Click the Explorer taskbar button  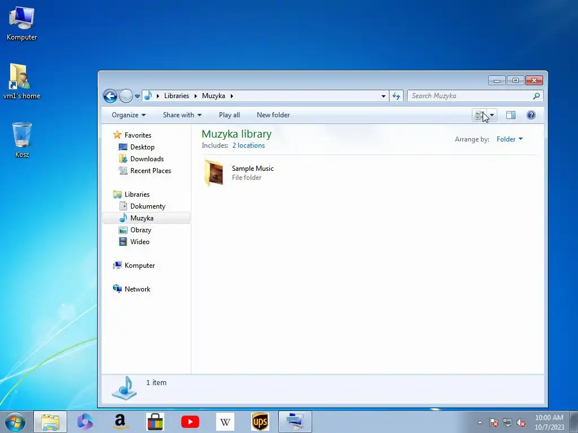coord(50,422)
